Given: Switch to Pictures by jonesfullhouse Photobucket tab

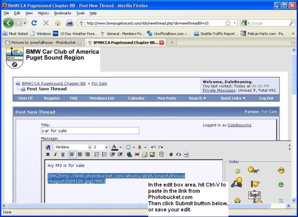Looking at the screenshot, I should pyautogui.click(x=44, y=43).
